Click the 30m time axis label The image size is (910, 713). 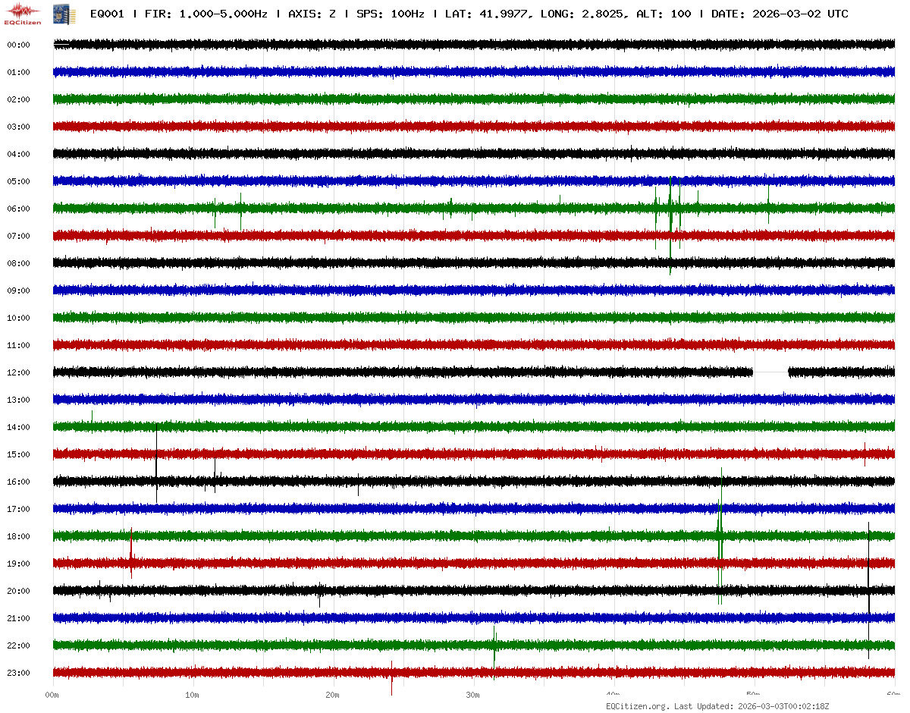pyautogui.click(x=473, y=694)
